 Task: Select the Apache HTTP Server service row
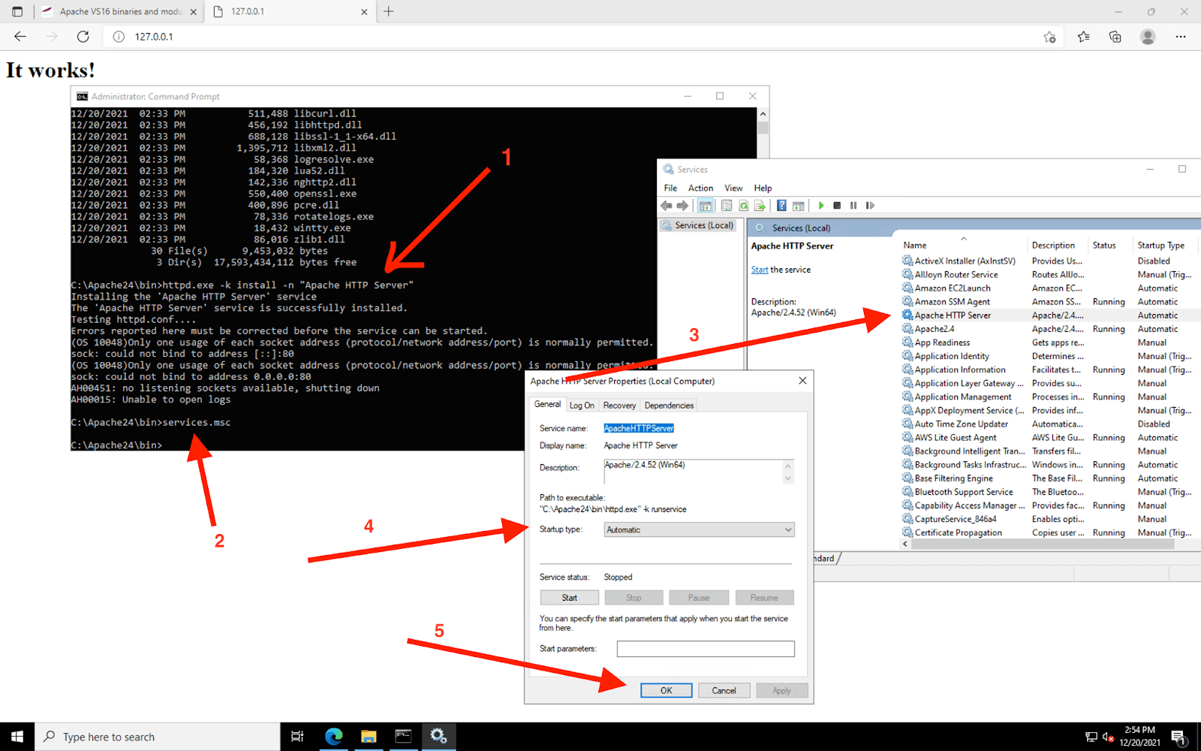[1049, 315]
